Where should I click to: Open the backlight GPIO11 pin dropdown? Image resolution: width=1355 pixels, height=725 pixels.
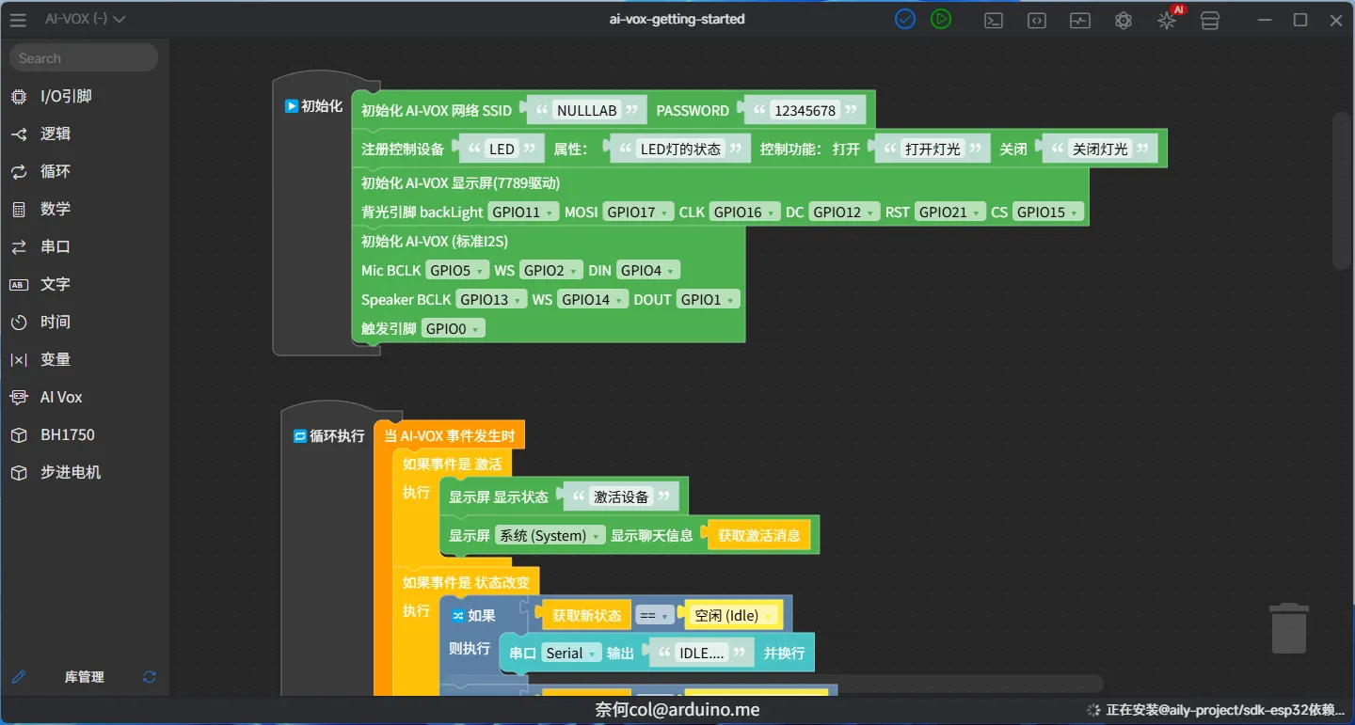523,213
